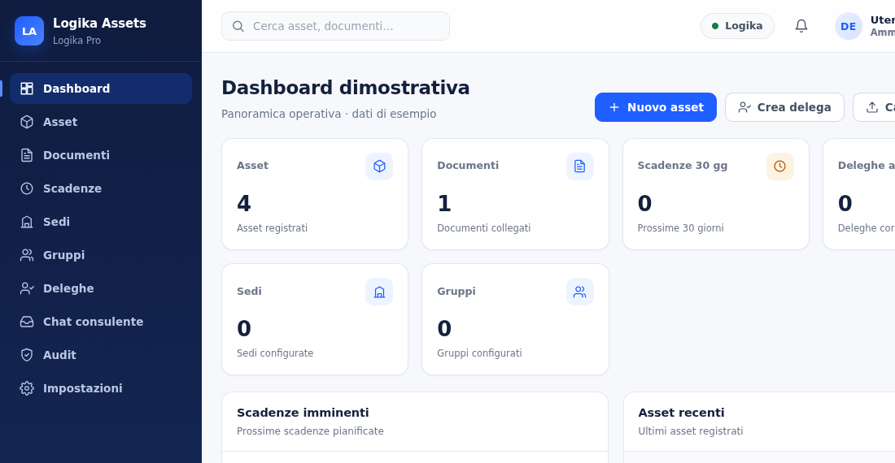Click the Audit shield icon in sidebar
The height and width of the screenshot is (463, 895).
(x=27, y=355)
